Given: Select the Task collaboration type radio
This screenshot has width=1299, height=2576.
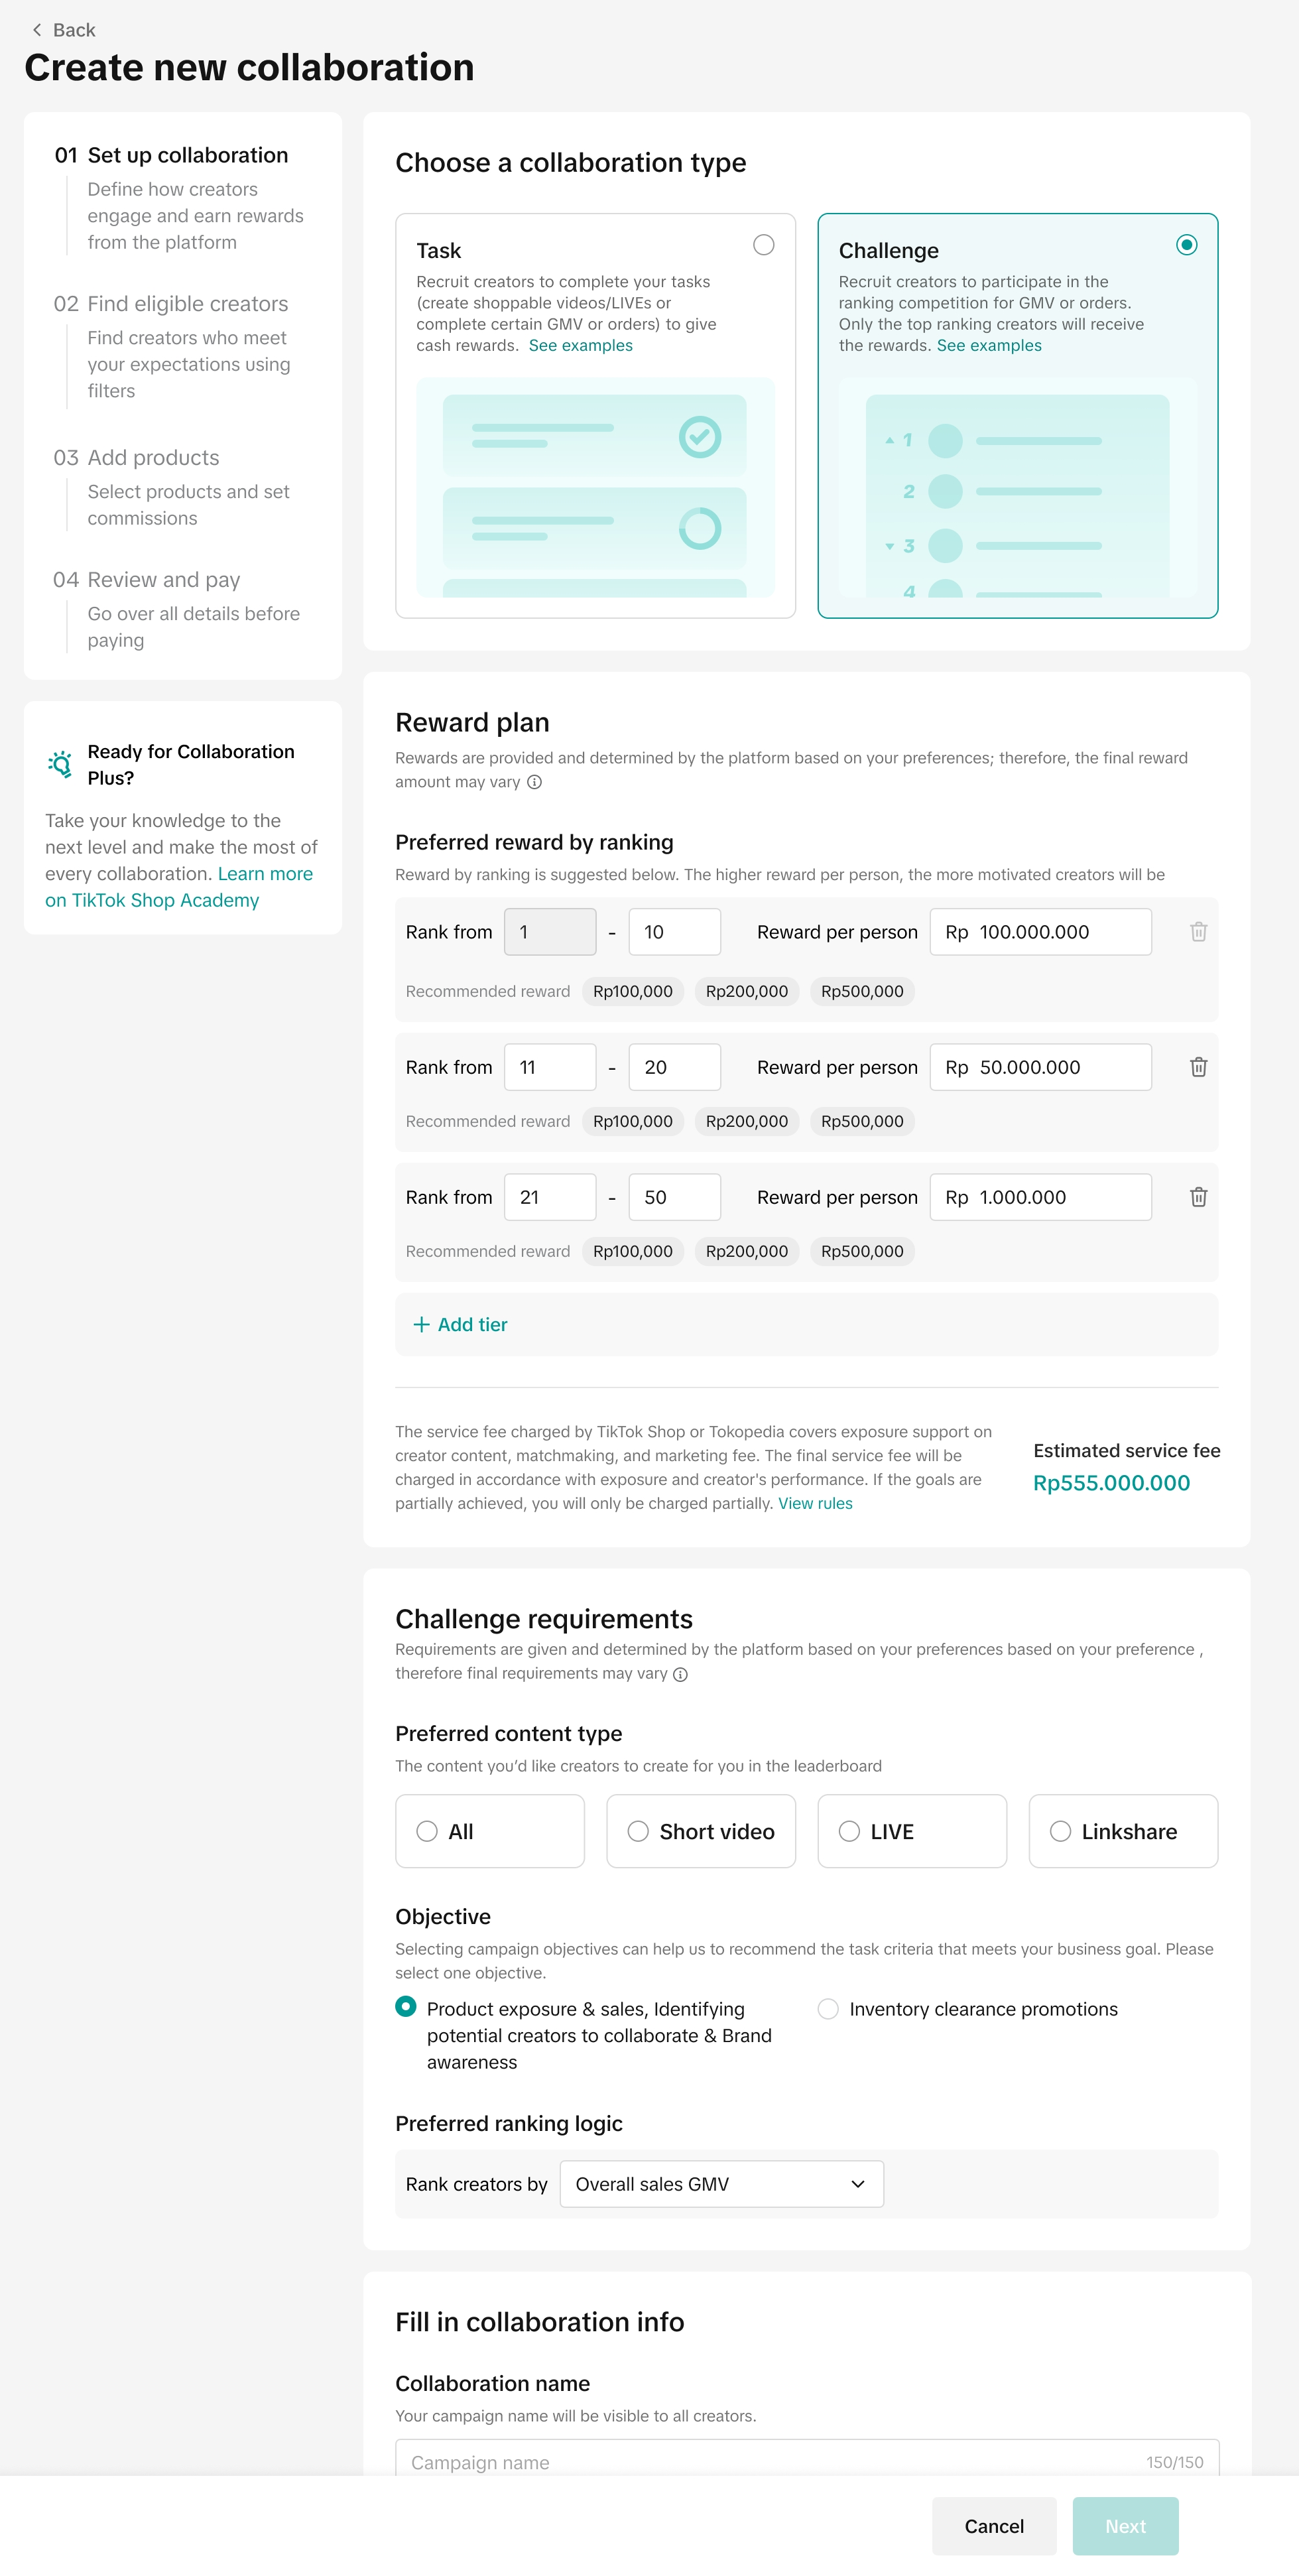Looking at the screenshot, I should (763, 245).
